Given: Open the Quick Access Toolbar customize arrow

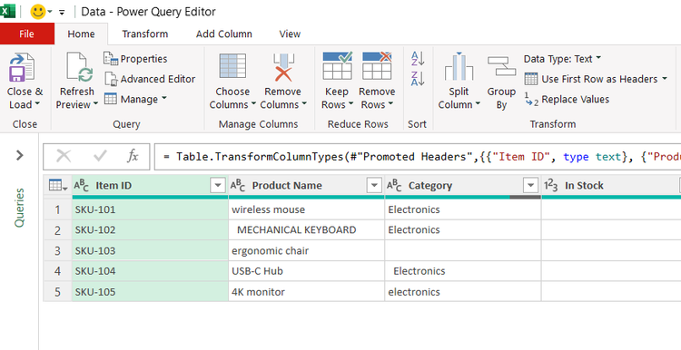Looking at the screenshot, I should [x=62, y=12].
